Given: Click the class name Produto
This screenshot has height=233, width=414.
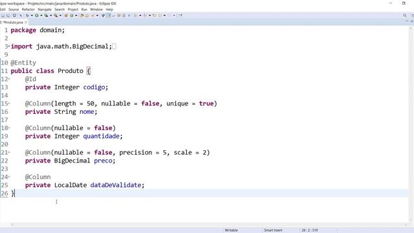Looking at the screenshot, I should point(71,71).
